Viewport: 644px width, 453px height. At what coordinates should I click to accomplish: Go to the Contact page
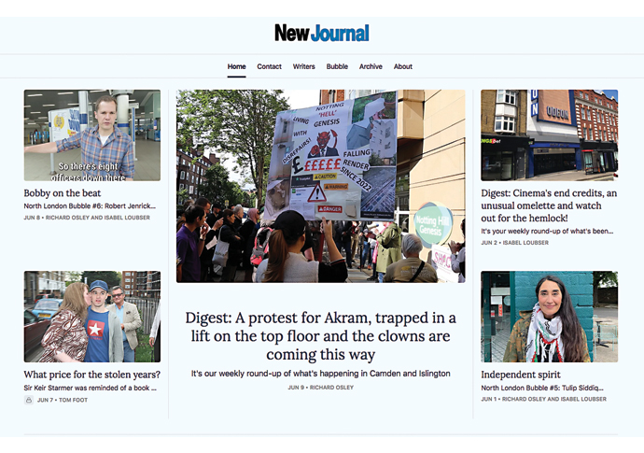pos(269,67)
